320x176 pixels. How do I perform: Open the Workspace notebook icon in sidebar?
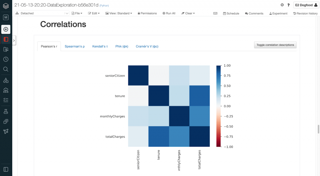pyautogui.click(x=6, y=39)
